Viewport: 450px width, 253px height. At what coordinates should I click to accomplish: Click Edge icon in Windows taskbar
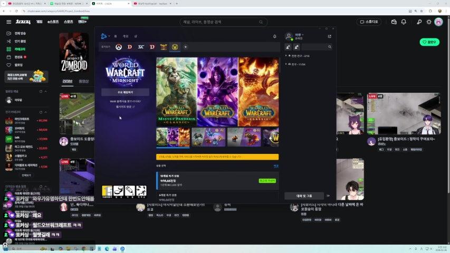pyautogui.click(x=107, y=249)
